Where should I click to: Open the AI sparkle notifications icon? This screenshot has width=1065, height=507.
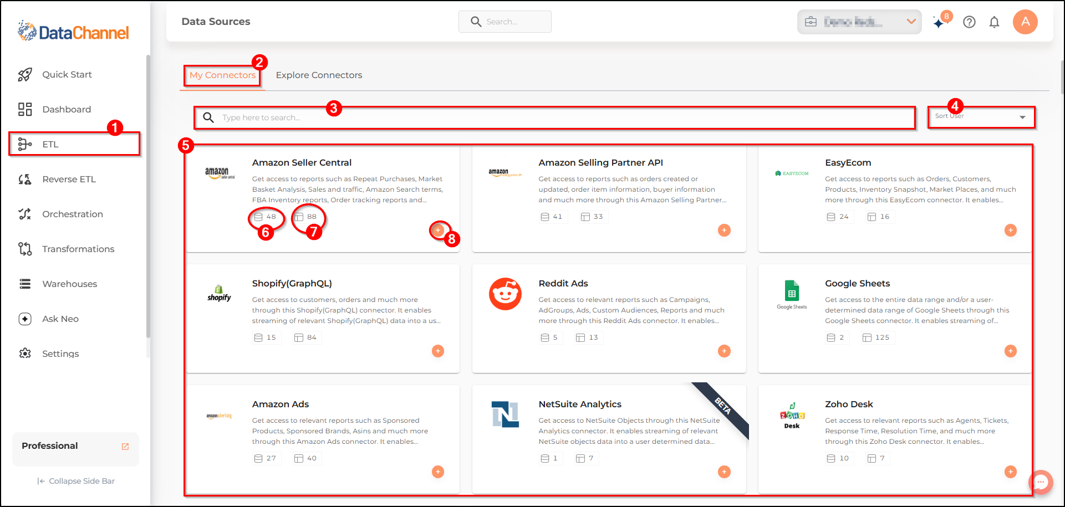(x=939, y=23)
